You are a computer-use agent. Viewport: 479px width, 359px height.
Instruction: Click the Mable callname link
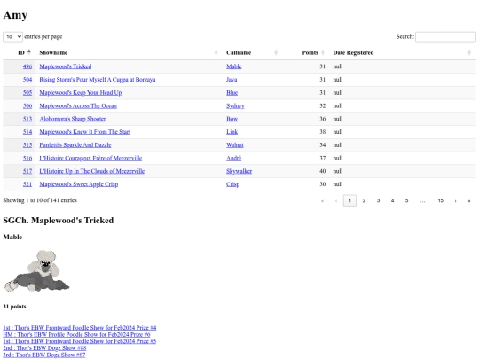coord(233,66)
